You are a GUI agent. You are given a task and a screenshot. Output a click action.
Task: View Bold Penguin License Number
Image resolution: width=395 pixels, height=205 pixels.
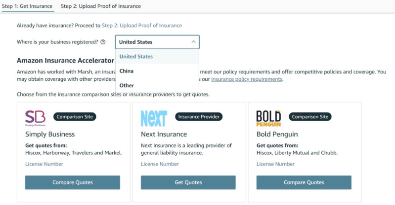275,164
